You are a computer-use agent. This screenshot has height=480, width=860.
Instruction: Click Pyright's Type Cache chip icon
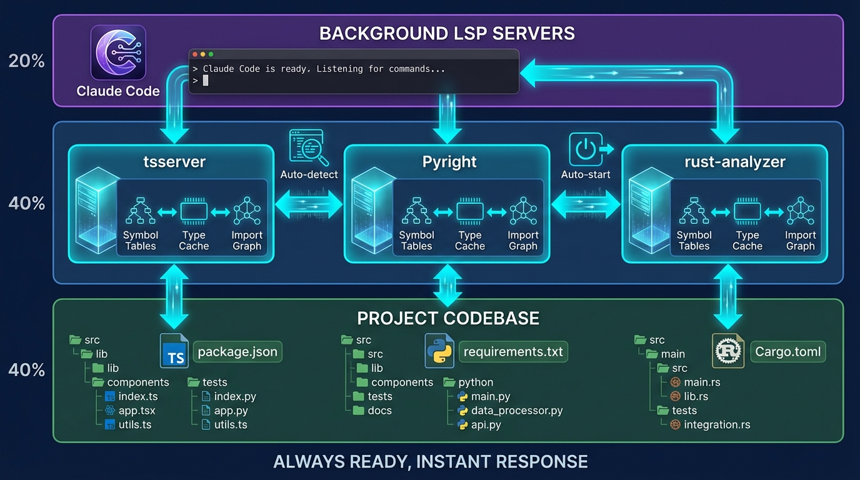click(470, 211)
